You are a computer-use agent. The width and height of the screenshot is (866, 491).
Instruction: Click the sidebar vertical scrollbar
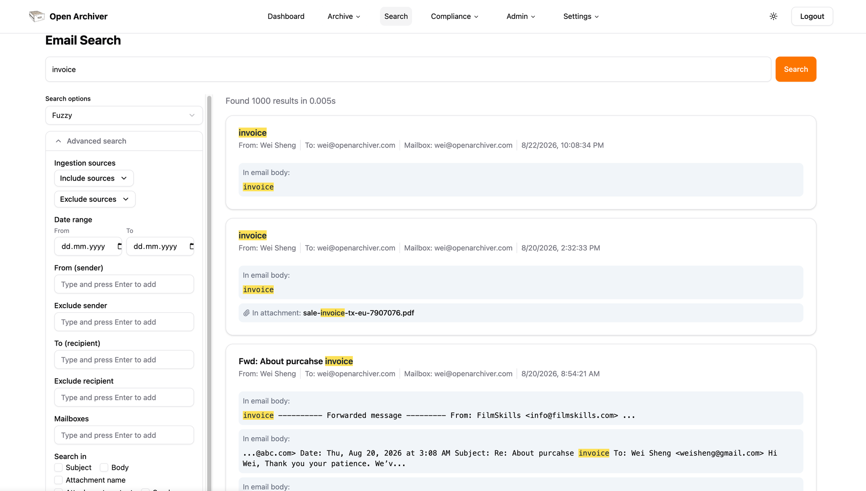pos(209,293)
